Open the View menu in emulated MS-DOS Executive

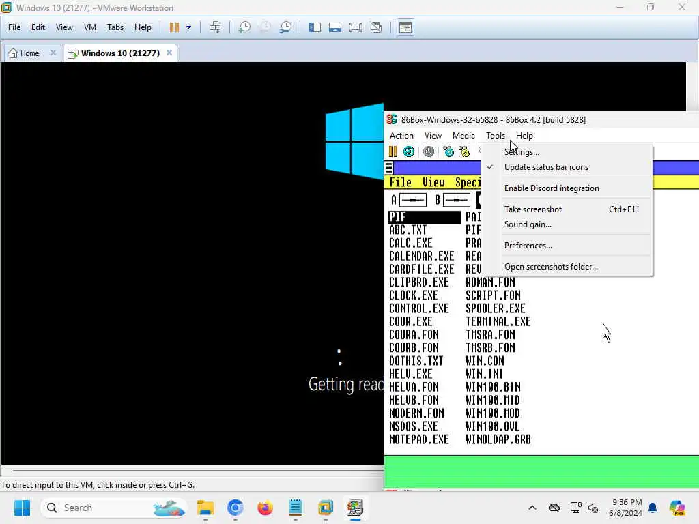(x=433, y=182)
